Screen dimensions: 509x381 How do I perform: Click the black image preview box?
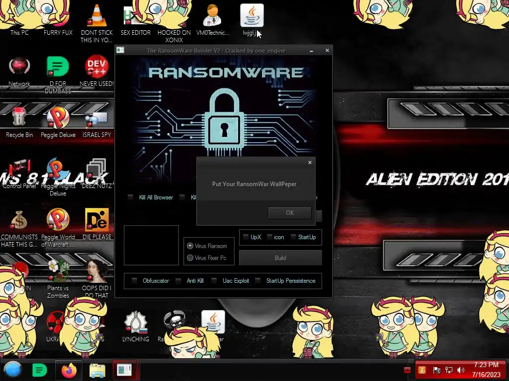(x=151, y=245)
